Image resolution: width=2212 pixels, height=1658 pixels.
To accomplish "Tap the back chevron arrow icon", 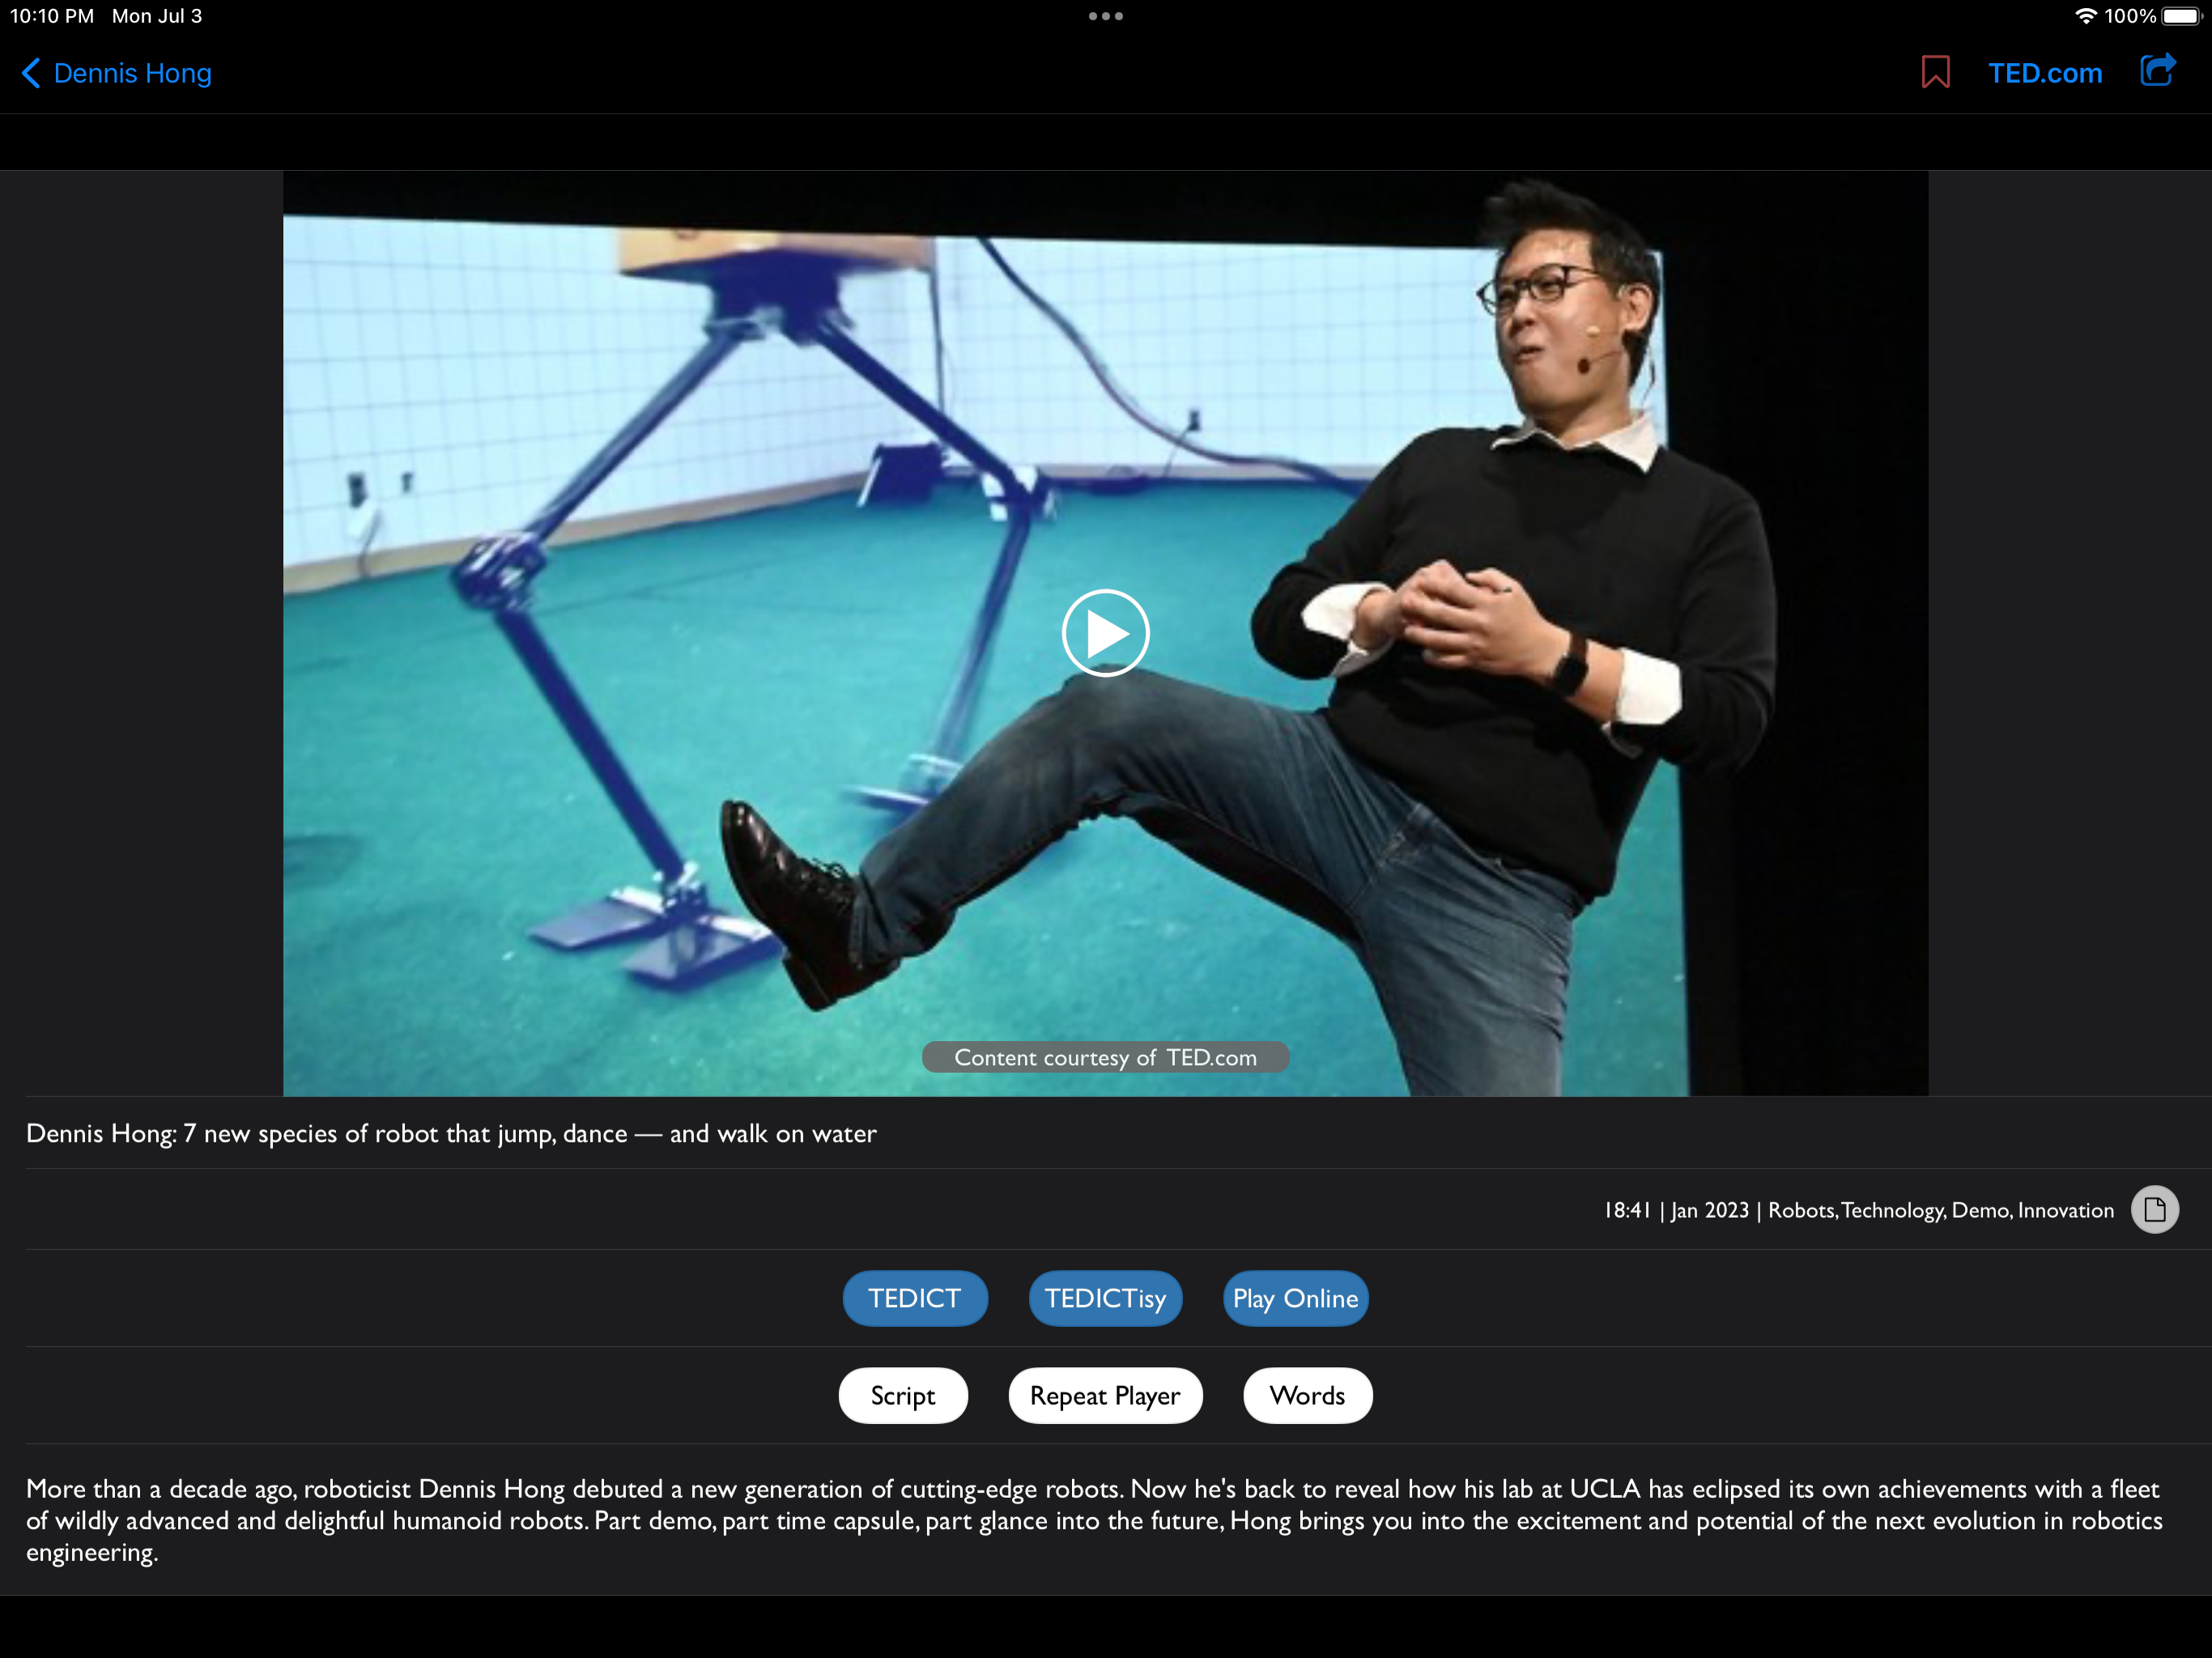I will pos(31,73).
